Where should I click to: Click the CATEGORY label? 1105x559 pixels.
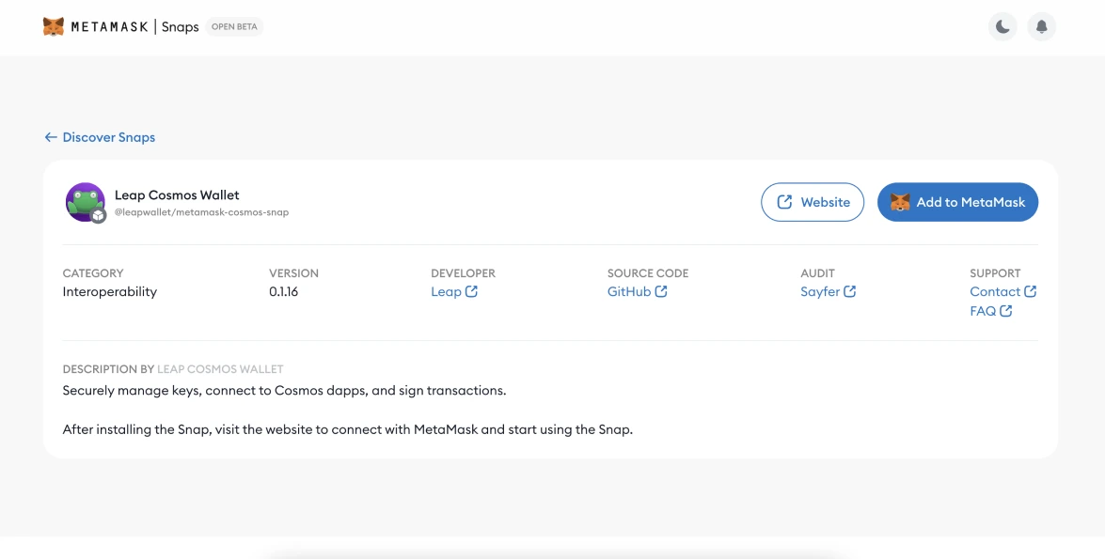point(93,273)
